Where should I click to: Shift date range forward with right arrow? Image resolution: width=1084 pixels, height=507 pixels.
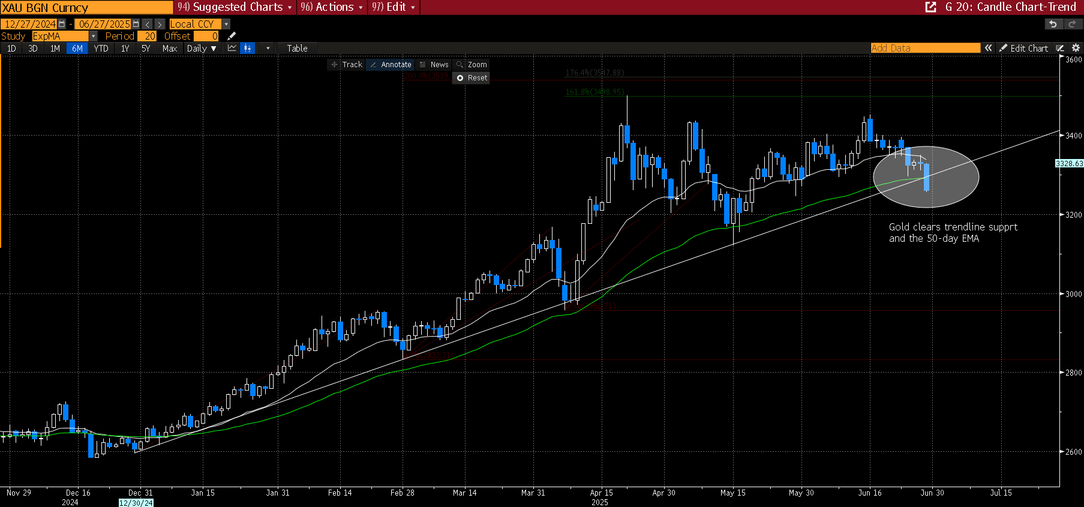(160, 24)
